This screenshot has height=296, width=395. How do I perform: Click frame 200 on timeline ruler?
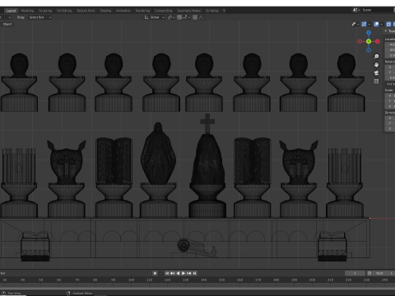[312, 280]
